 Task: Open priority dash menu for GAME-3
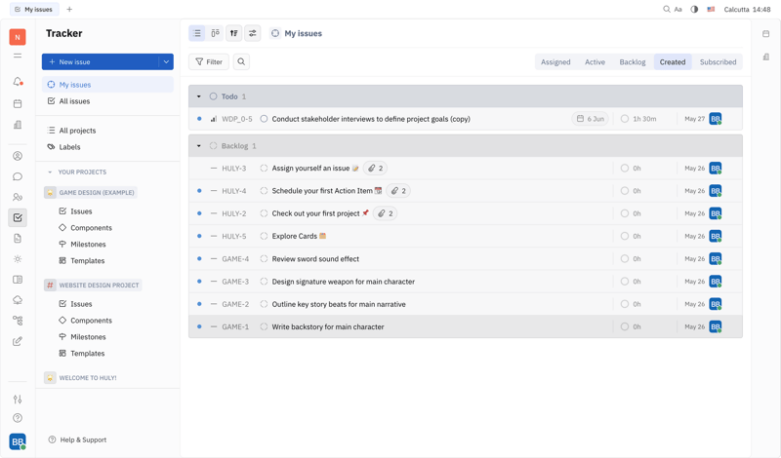(214, 282)
